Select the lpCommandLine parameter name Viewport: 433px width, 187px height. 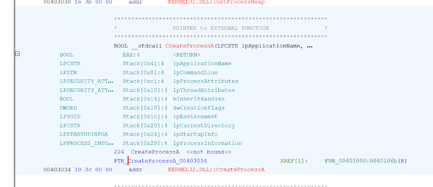[195, 72]
